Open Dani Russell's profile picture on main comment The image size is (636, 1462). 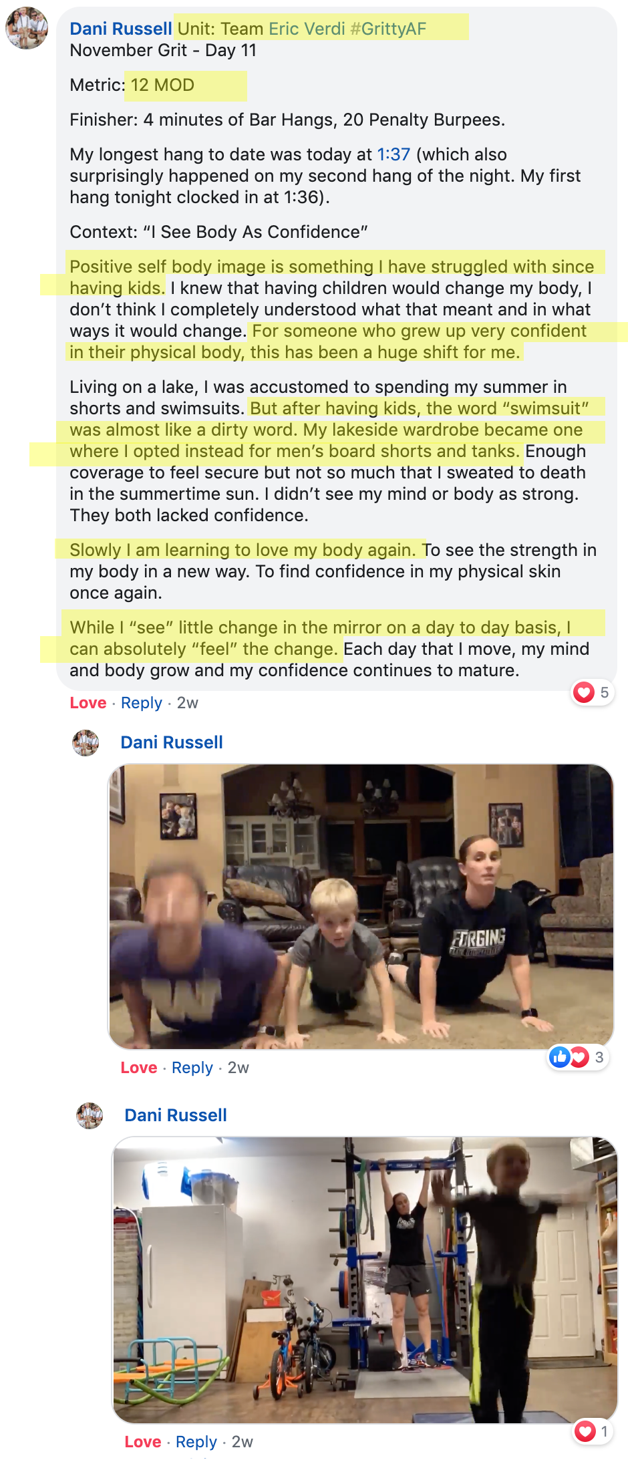(27, 28)
